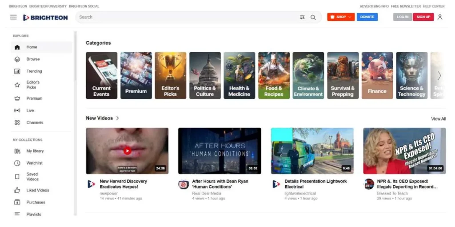Click the newpower channel avatar
455x227 pixels.
91,184
